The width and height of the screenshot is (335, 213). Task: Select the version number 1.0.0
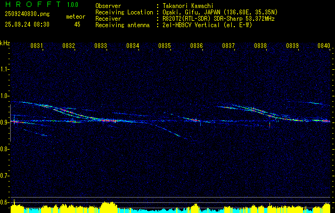(72, 5)
